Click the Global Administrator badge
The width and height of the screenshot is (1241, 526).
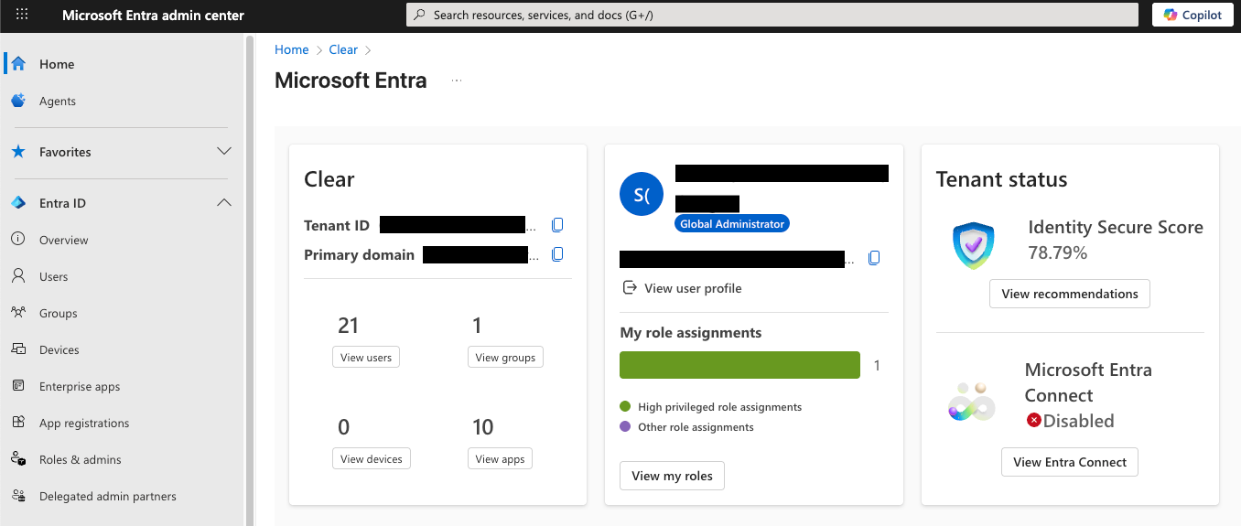click(x=731, y=224)
